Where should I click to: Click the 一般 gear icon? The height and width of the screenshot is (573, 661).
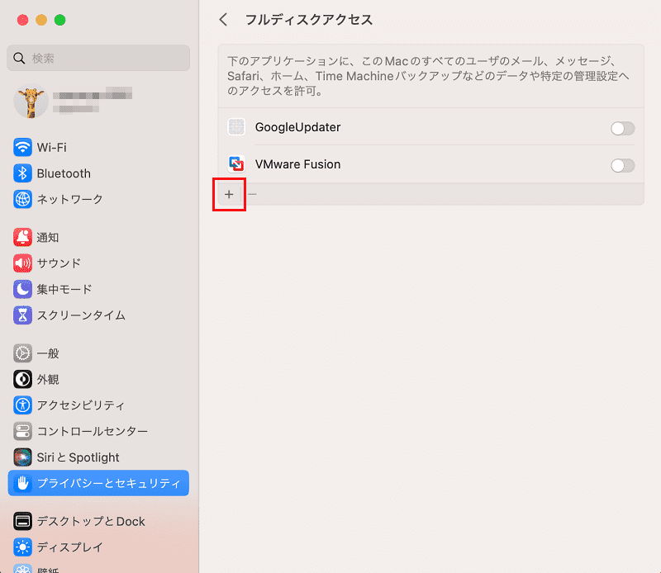(x=22, y=353)
